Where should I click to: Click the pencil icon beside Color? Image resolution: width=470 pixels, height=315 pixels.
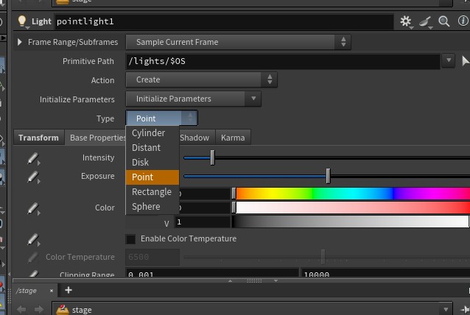pos(33,209)
